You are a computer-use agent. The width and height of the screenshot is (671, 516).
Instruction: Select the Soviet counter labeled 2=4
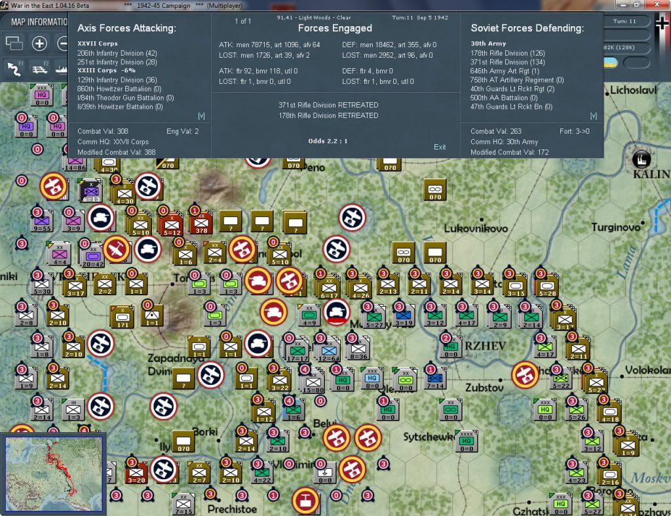pyautogui.click(x=215, y=252)
